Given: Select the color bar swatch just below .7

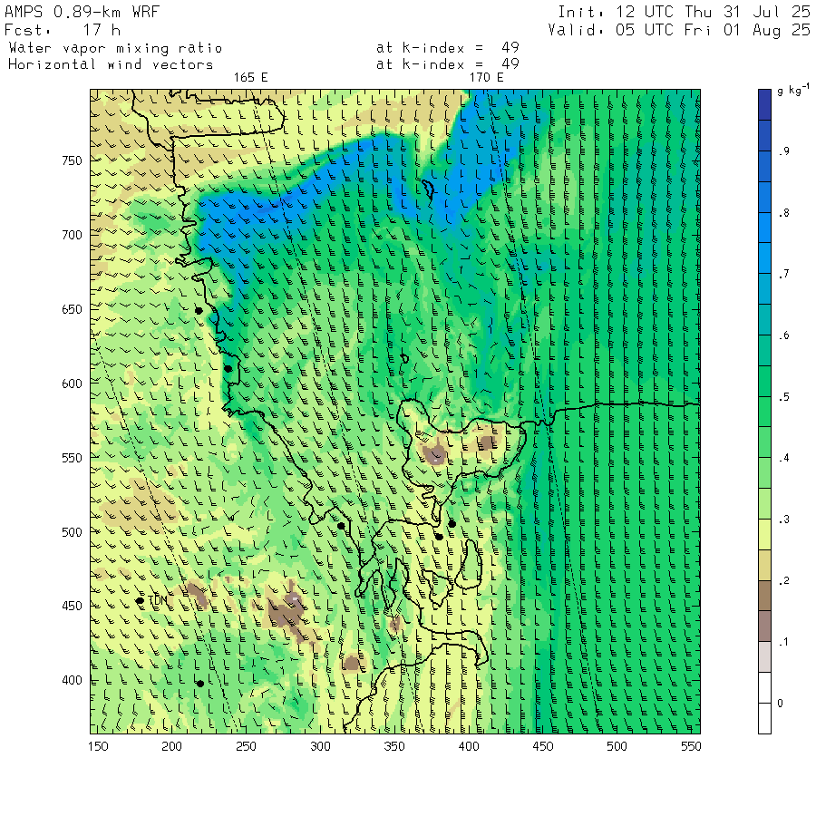Looking at the screenshot, I should click(764, 289).
